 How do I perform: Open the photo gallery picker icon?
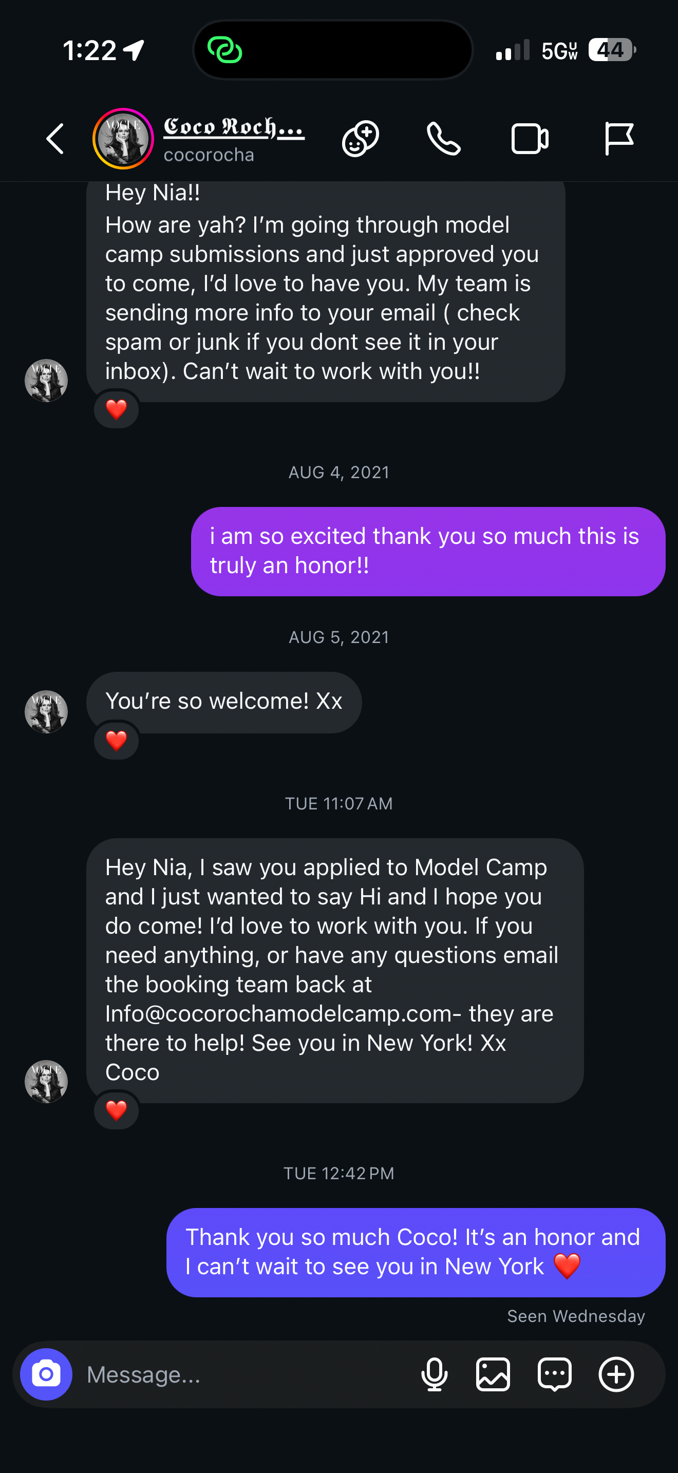click(493, 1374)
